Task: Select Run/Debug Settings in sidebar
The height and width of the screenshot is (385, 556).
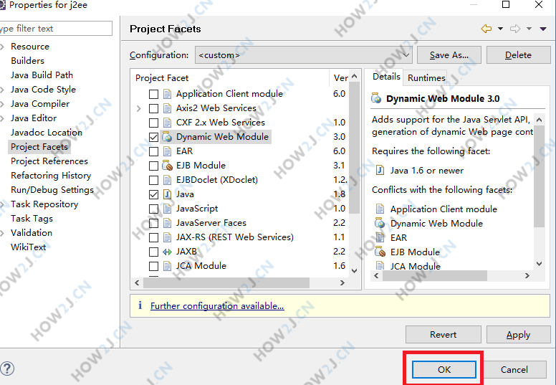Action: (52, 190)
